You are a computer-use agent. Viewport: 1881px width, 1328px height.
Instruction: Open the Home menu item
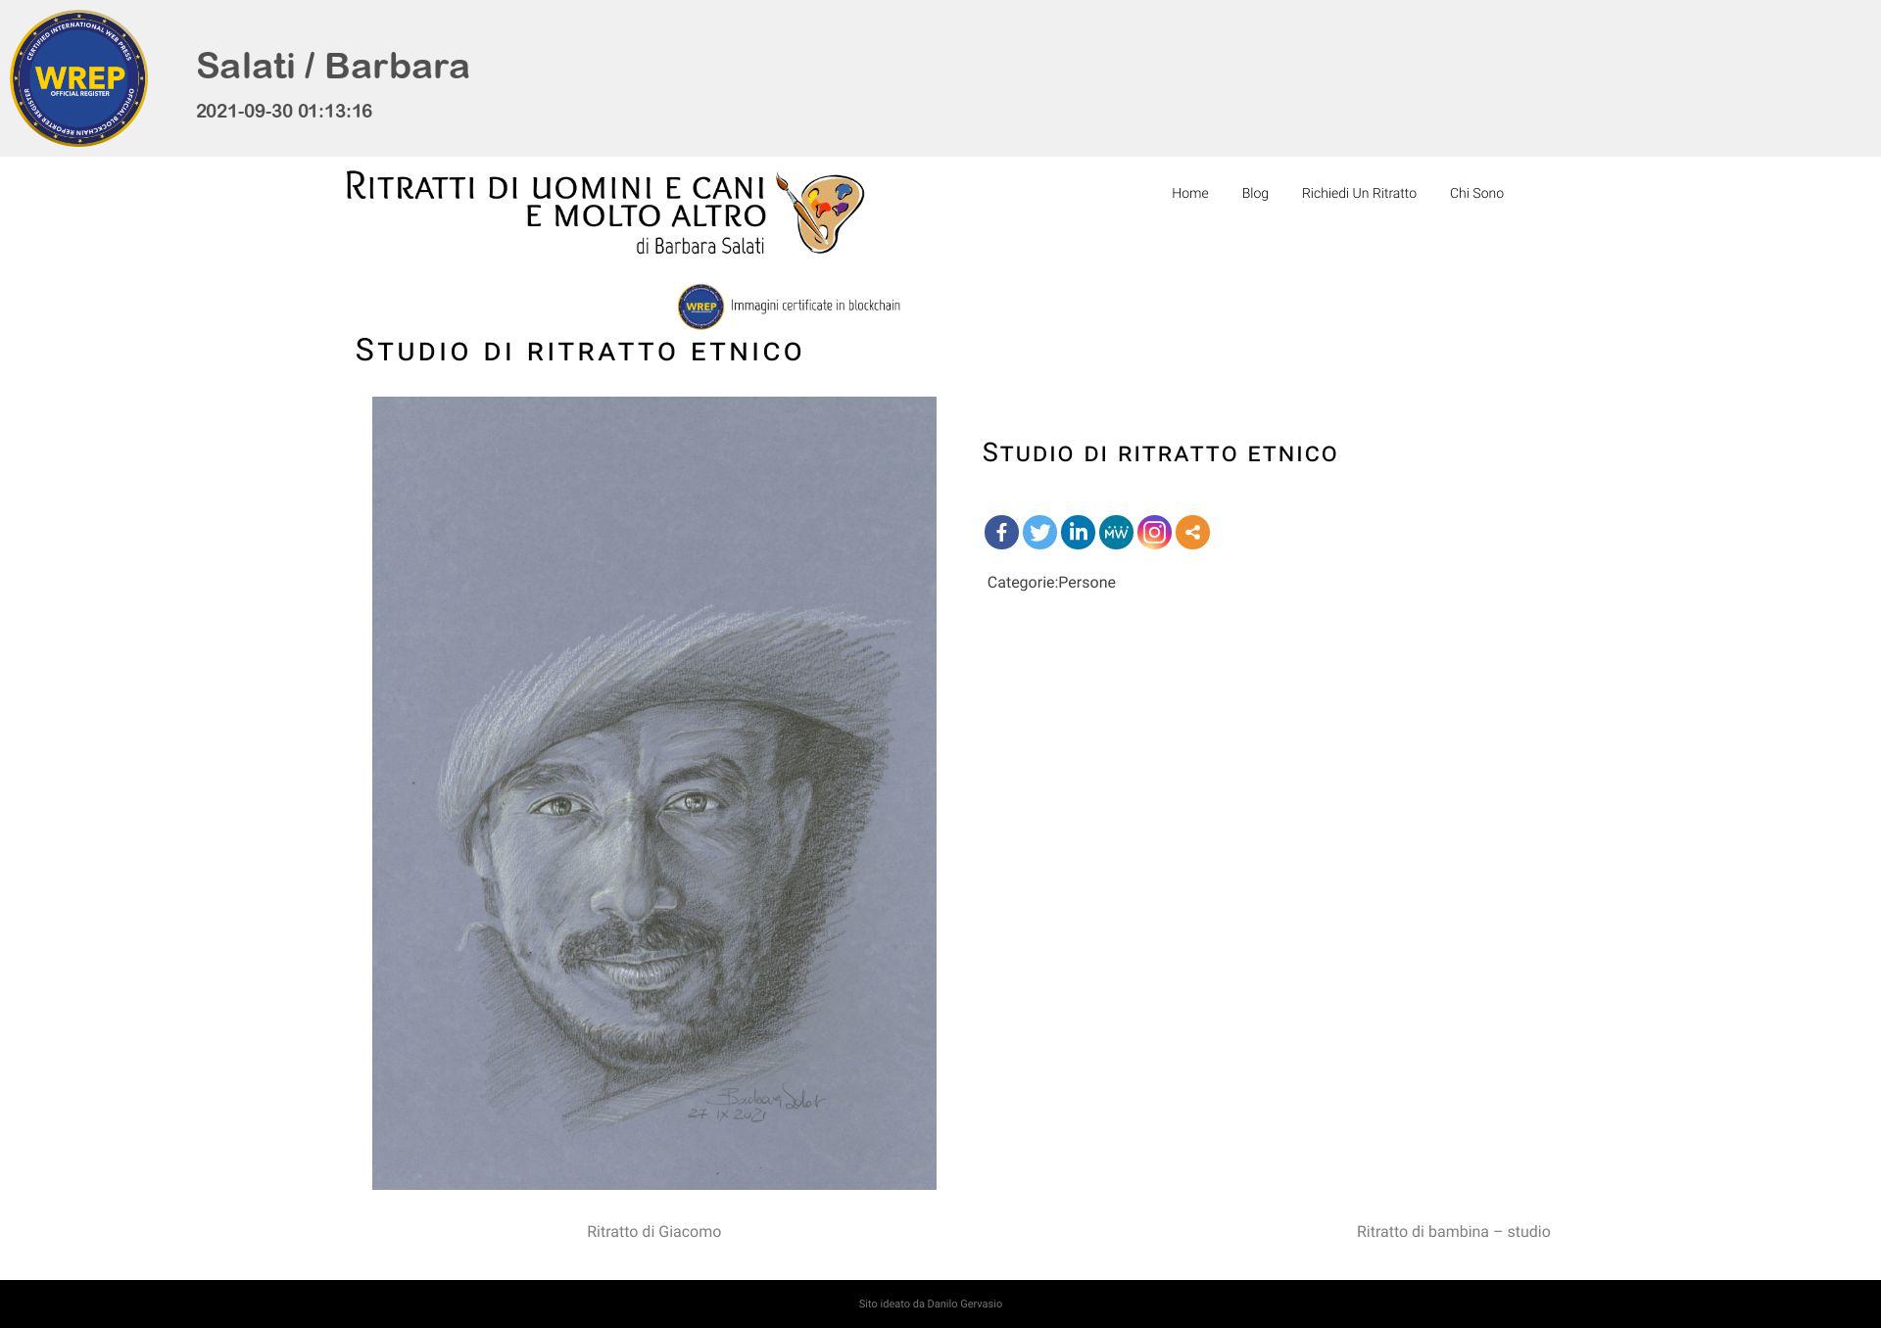pyautogui.click(x=1189, y=193)
